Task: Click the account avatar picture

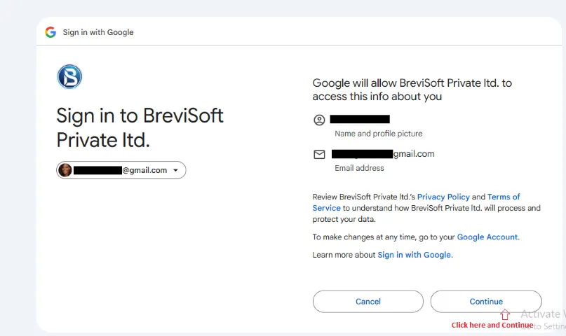Action: pyautogui.click(x=65, y=170)
